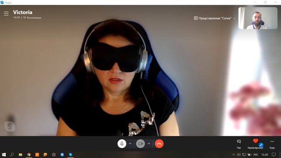Open the sticky notes taskbar app
Image resolution: width=281 pixels, height=158 pixels.
point(45,154)
